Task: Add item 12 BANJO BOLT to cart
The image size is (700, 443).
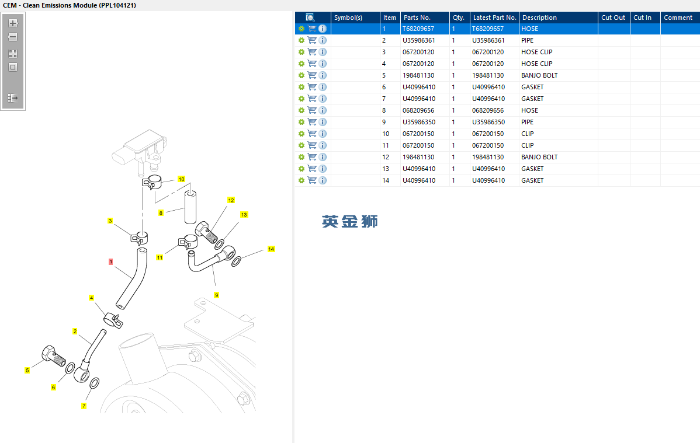Action: (312, 157)
